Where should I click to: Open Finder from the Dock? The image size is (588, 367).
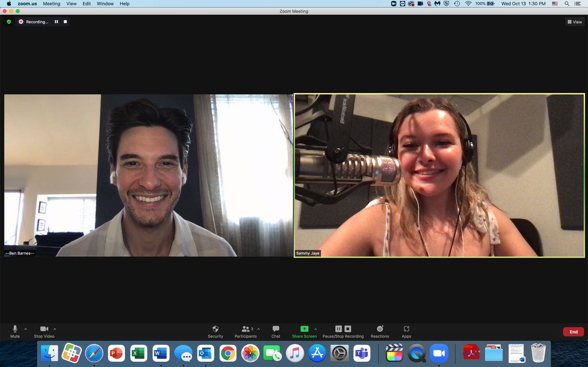tap(49, 353)
